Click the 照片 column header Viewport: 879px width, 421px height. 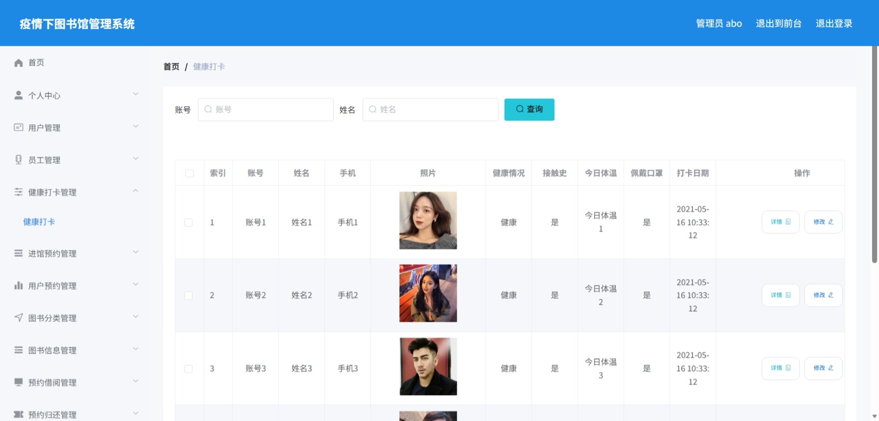click(428, 173)
